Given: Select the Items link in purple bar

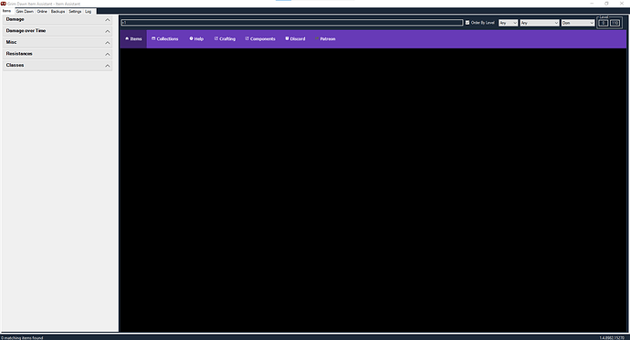Looking at the screenshot, I should click(x=133, y=39).
